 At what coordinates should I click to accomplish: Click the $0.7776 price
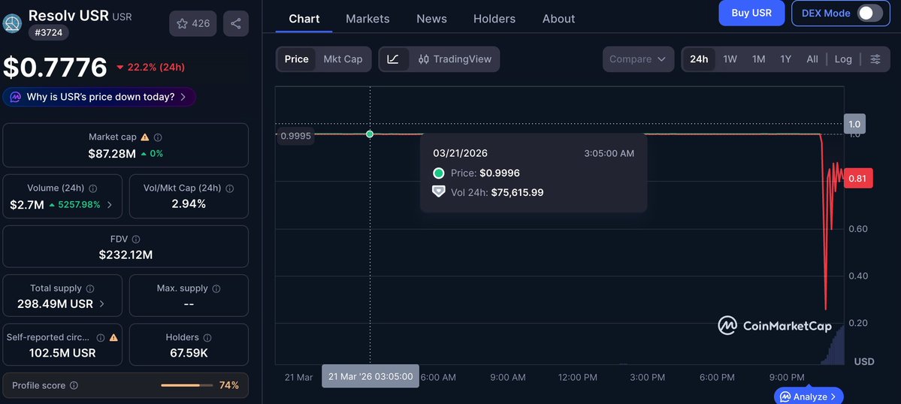point(55,67)
